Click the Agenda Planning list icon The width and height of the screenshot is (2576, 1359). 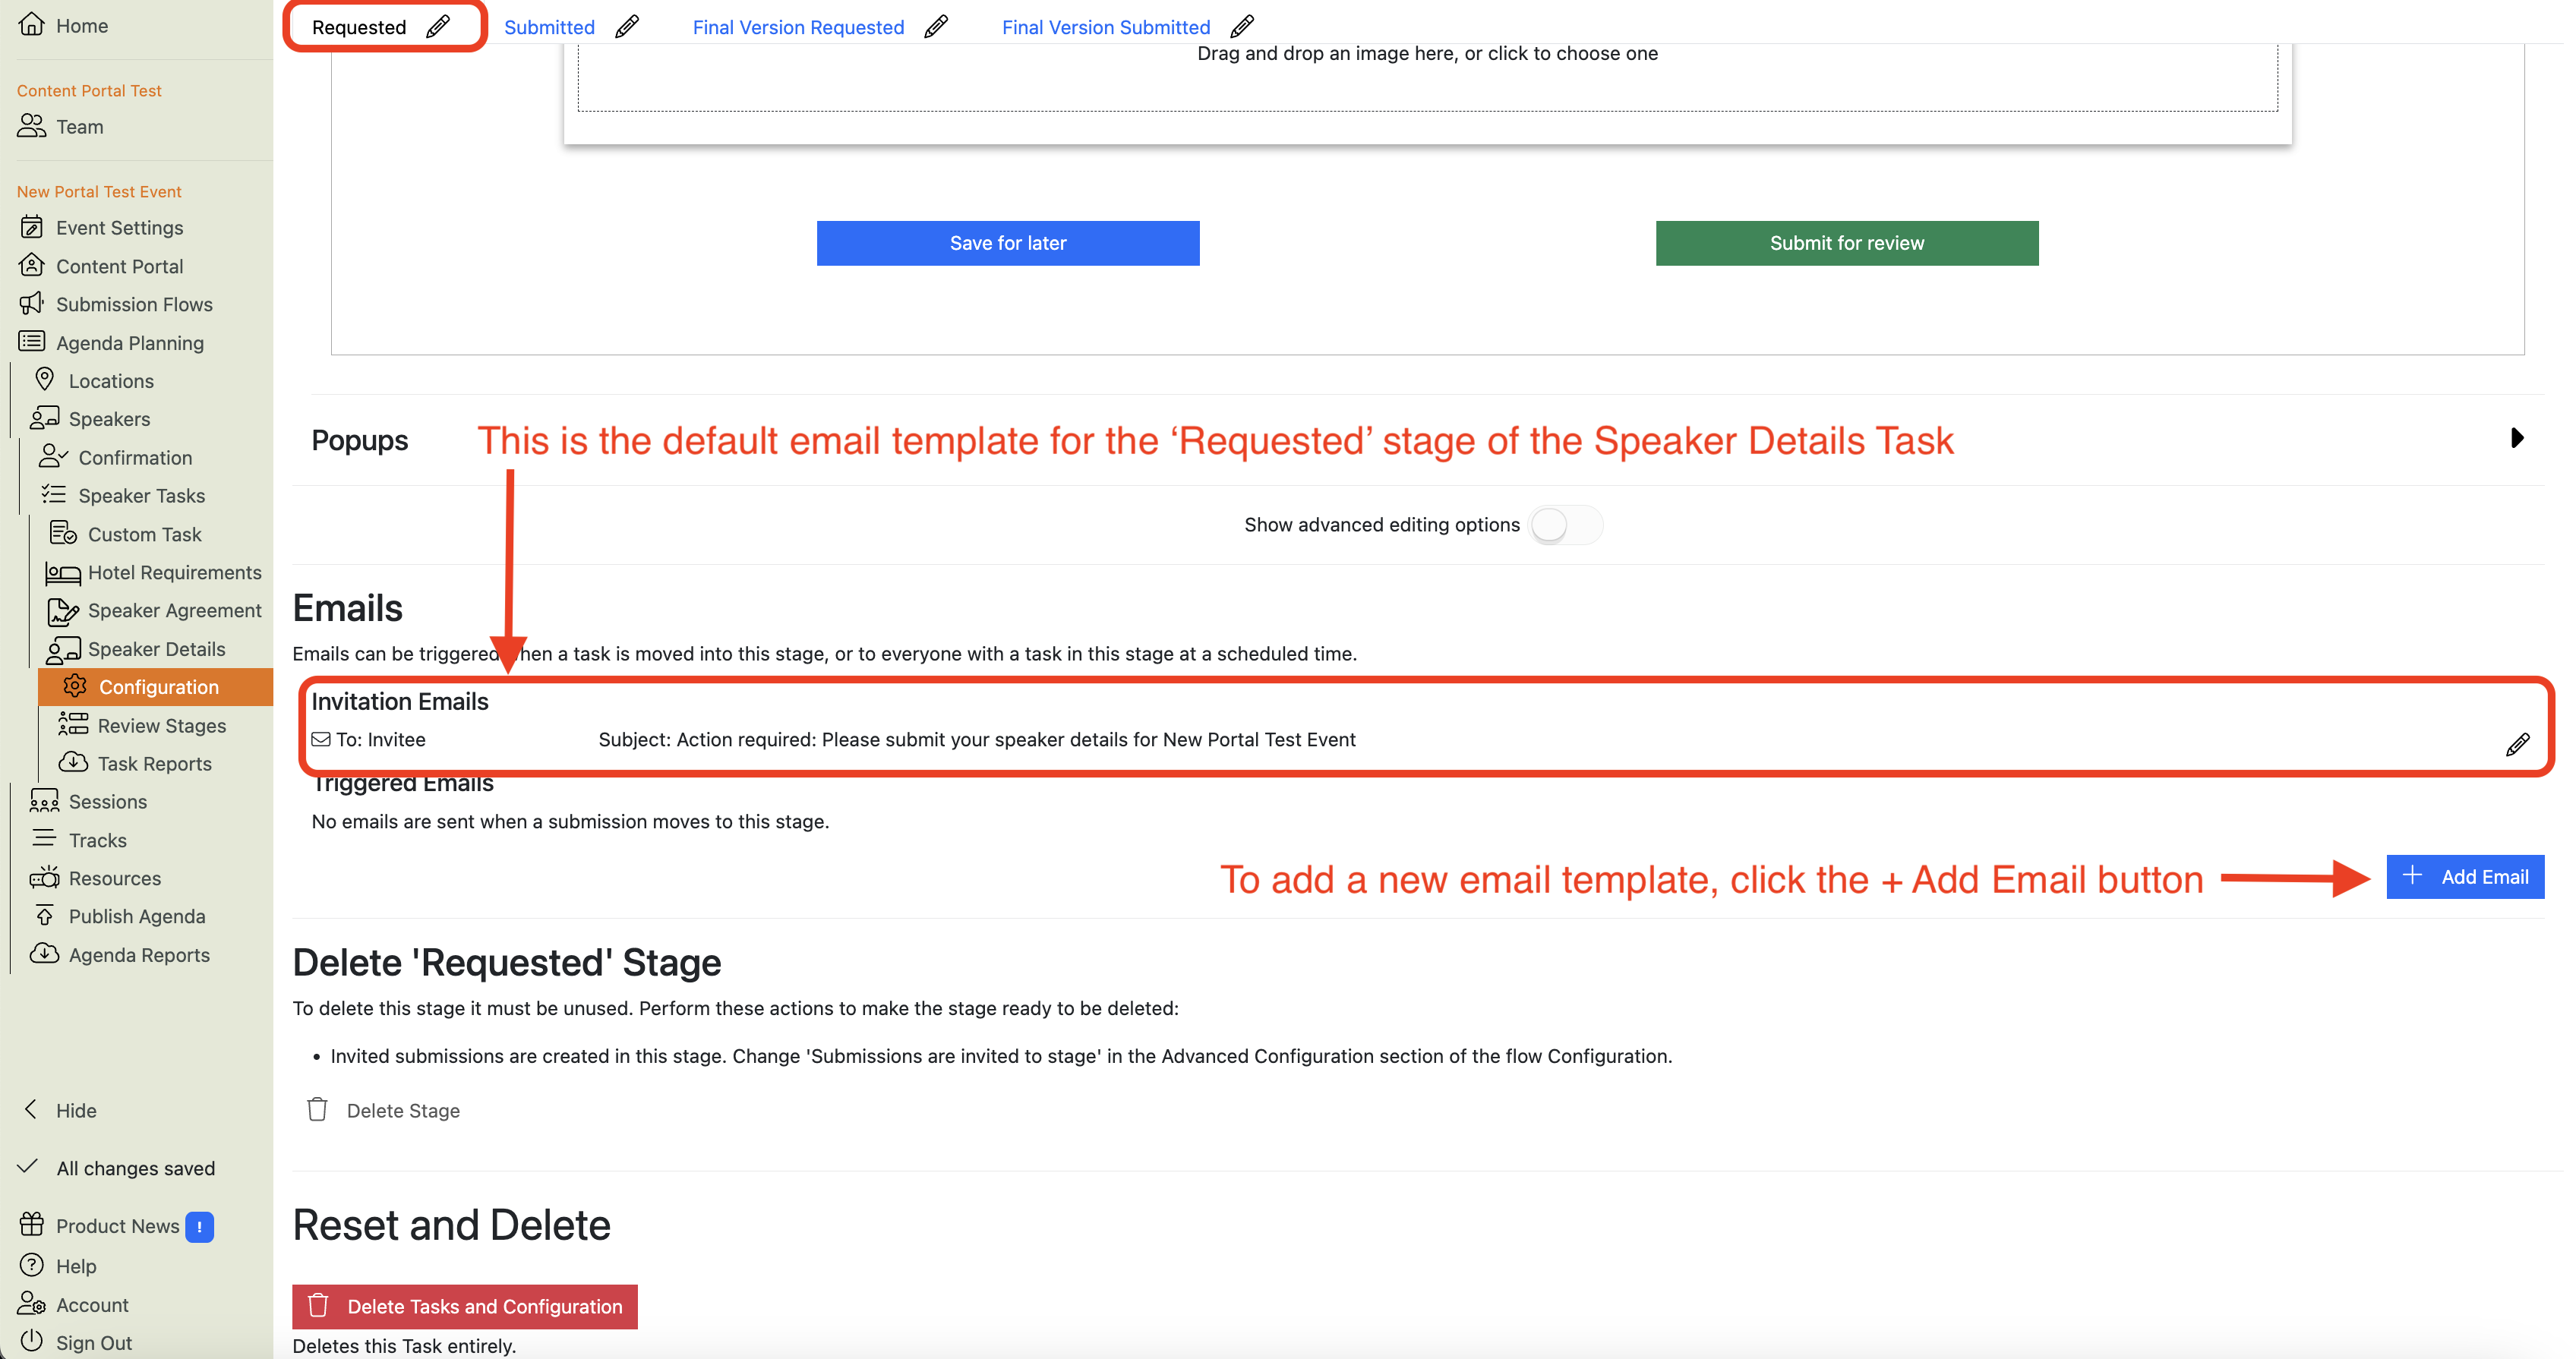pos(32,342)
